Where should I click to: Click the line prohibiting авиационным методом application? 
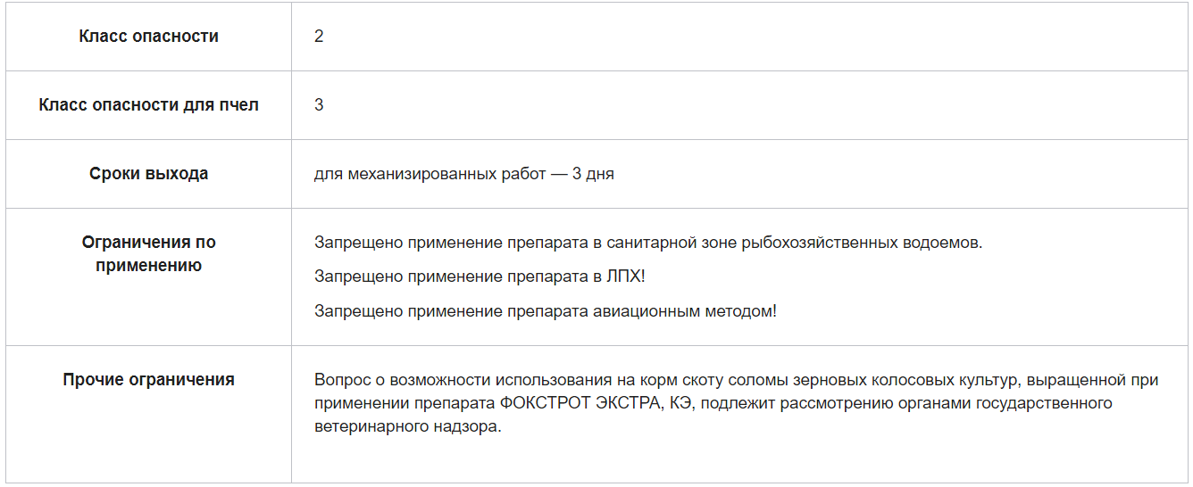tap(546, 311)
